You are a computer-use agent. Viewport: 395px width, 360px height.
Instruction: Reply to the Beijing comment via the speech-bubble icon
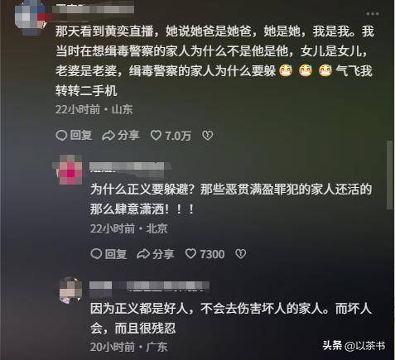point(96,254)
